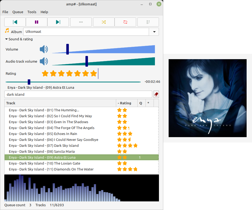Click the rating stars of Echoes In Rain
This screenshot has height=210, width=252.
click(125, 134)
